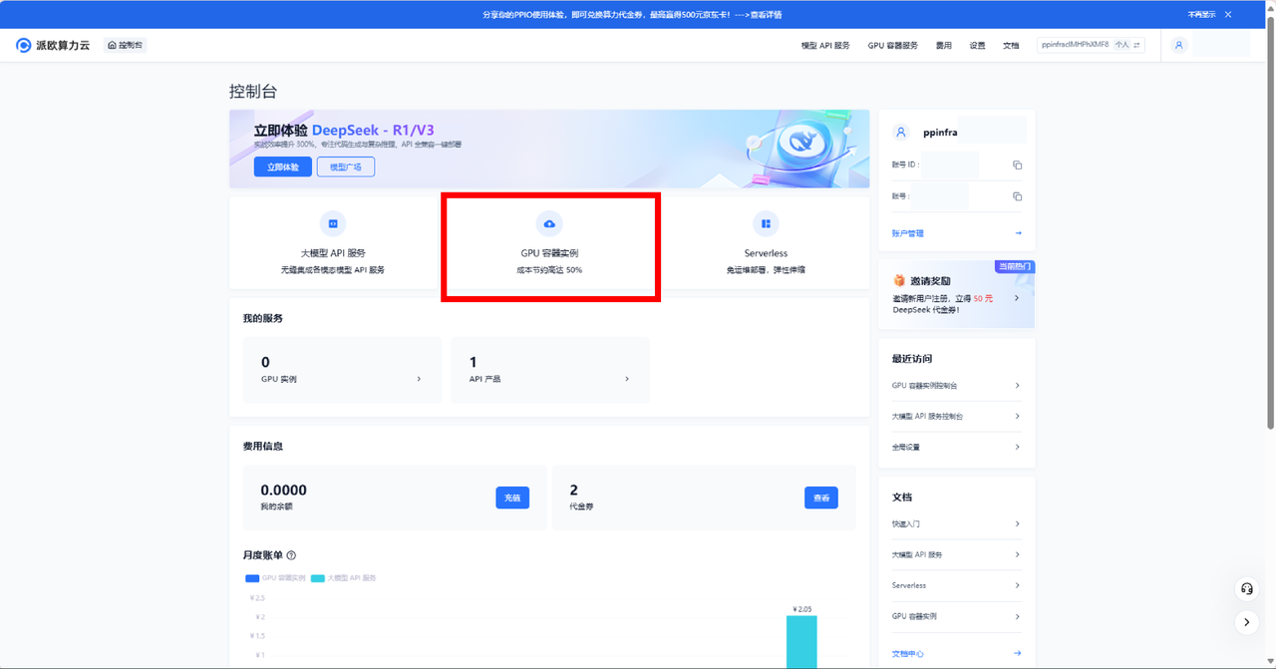Image resolution: width=1276 pixels, height=669 pixels.
Task: Click the ¥2.05 chart bar
Action: coord(801,641)
